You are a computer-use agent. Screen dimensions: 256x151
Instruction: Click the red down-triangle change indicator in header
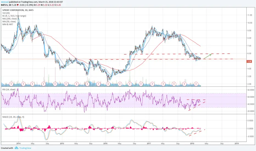pyautogui.click(x=18, y=5)
